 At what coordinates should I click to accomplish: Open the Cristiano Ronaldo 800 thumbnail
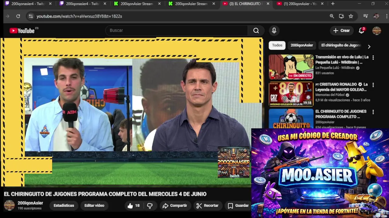[x=291, y=94]
